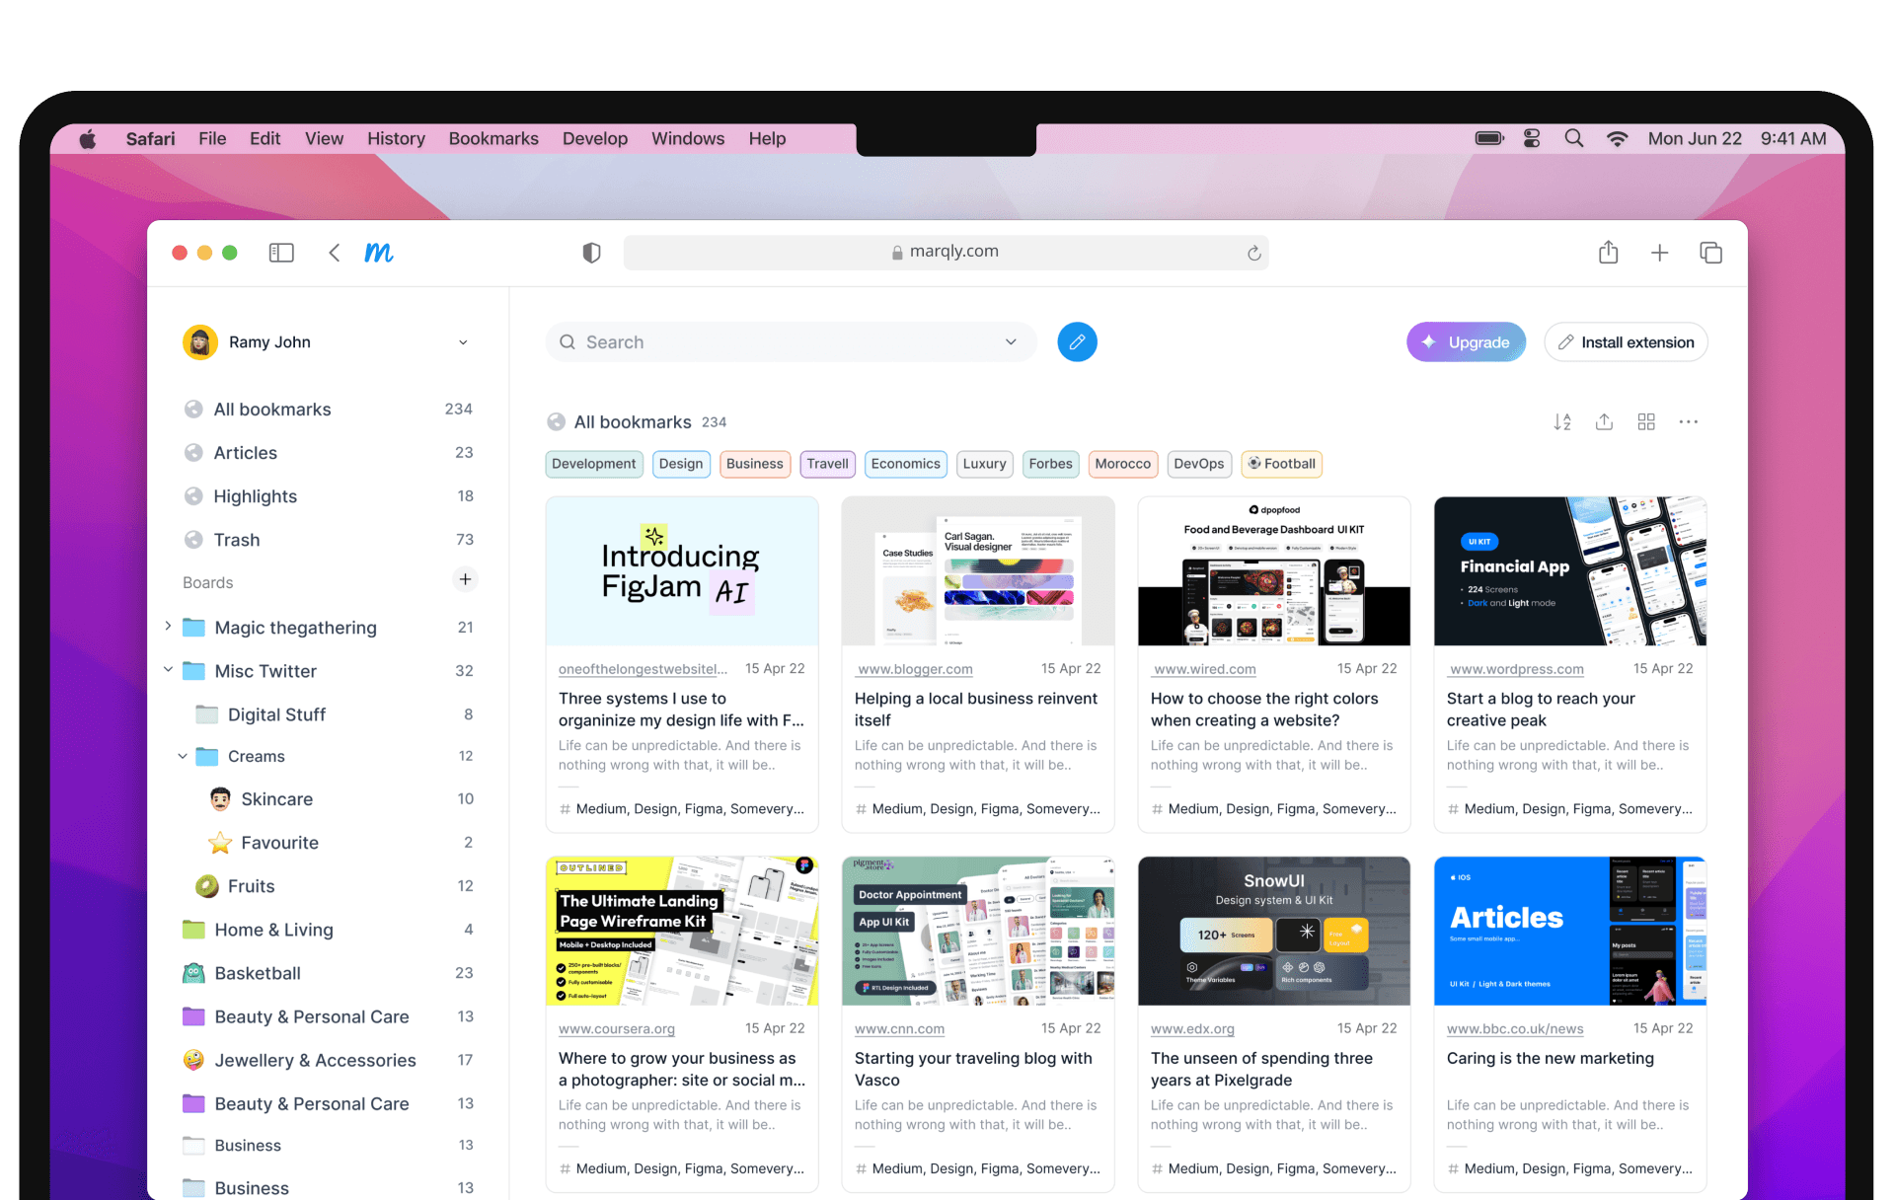
Task: Reload the page with refresh icon
Action: point(1253,253)
